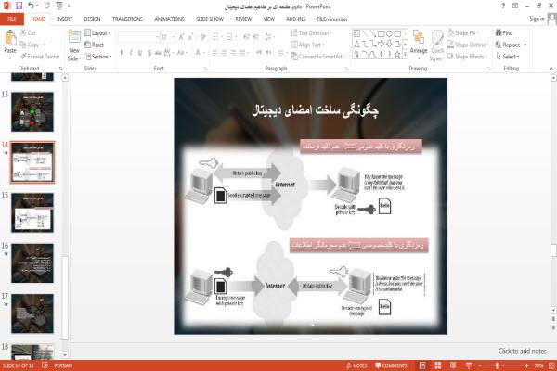Switch to the DESIGN tab
This screenshot has width=557, height=371.
pyautogui.click(x=92, y=19)
